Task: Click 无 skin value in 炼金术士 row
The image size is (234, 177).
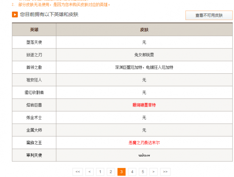Action: pyautogui.click(x=144, y=118)
